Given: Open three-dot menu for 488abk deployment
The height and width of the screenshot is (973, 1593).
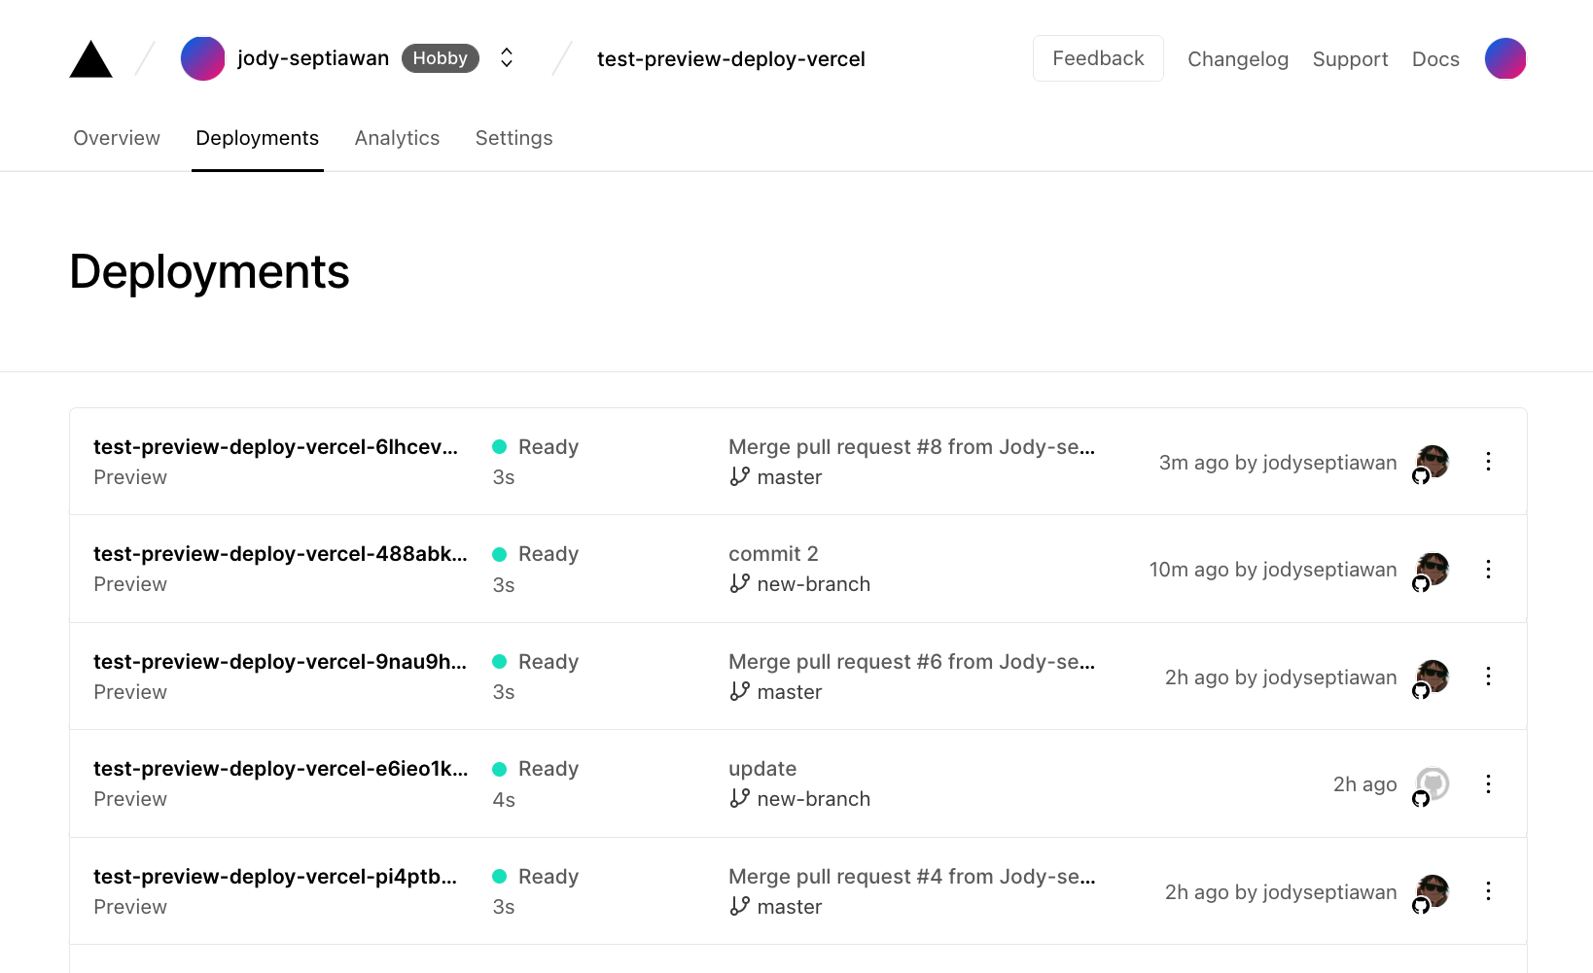Looking at the screenshot, I should coord(1487,569).
